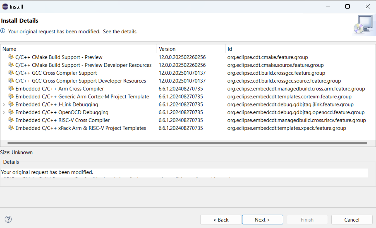Viewport: 376px width, 228px height.
Task: Click the GCC Cross Compiler Support feature icon
Action: (x=11, y=73)
